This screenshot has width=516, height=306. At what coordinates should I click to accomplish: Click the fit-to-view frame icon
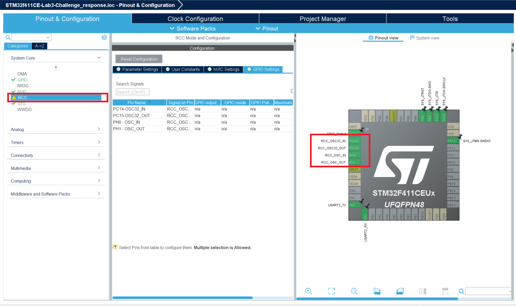click(x=331, y=291)
